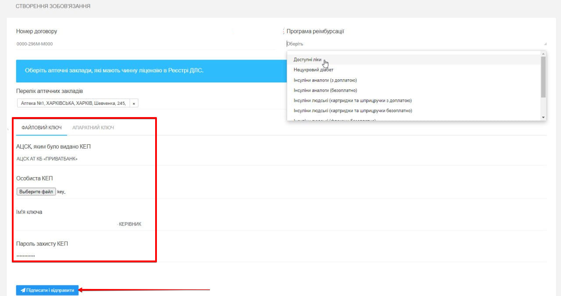Click the dropdown list scrollbar thumb
This screenshot has height=296, width=561.
(x=543, y=77)
